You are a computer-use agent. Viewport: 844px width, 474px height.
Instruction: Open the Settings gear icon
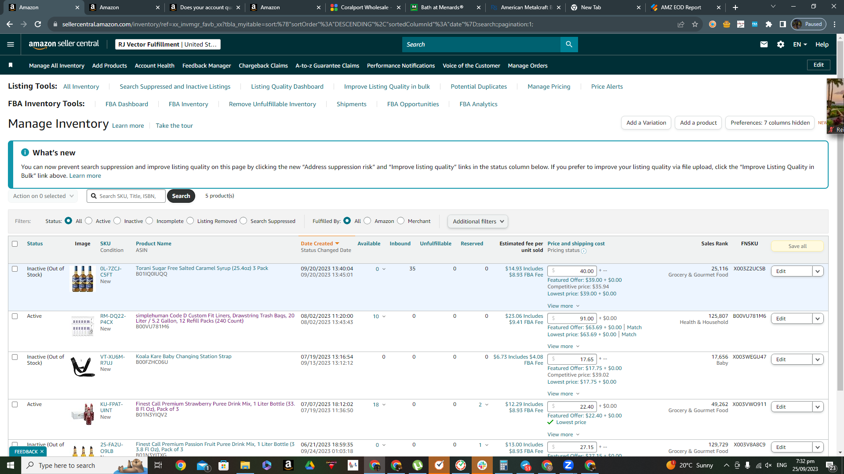pyautogui.click(x=781, y=44)
